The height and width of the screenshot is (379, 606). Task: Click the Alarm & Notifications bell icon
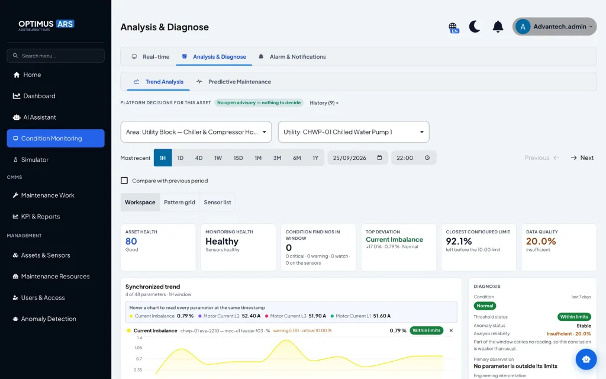pos(261,56)
